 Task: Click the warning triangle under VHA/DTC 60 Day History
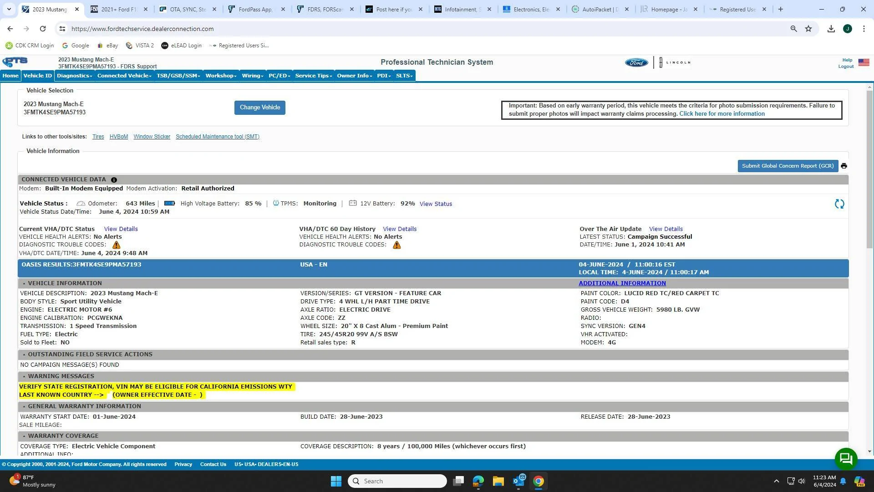(x=397, y=245)
